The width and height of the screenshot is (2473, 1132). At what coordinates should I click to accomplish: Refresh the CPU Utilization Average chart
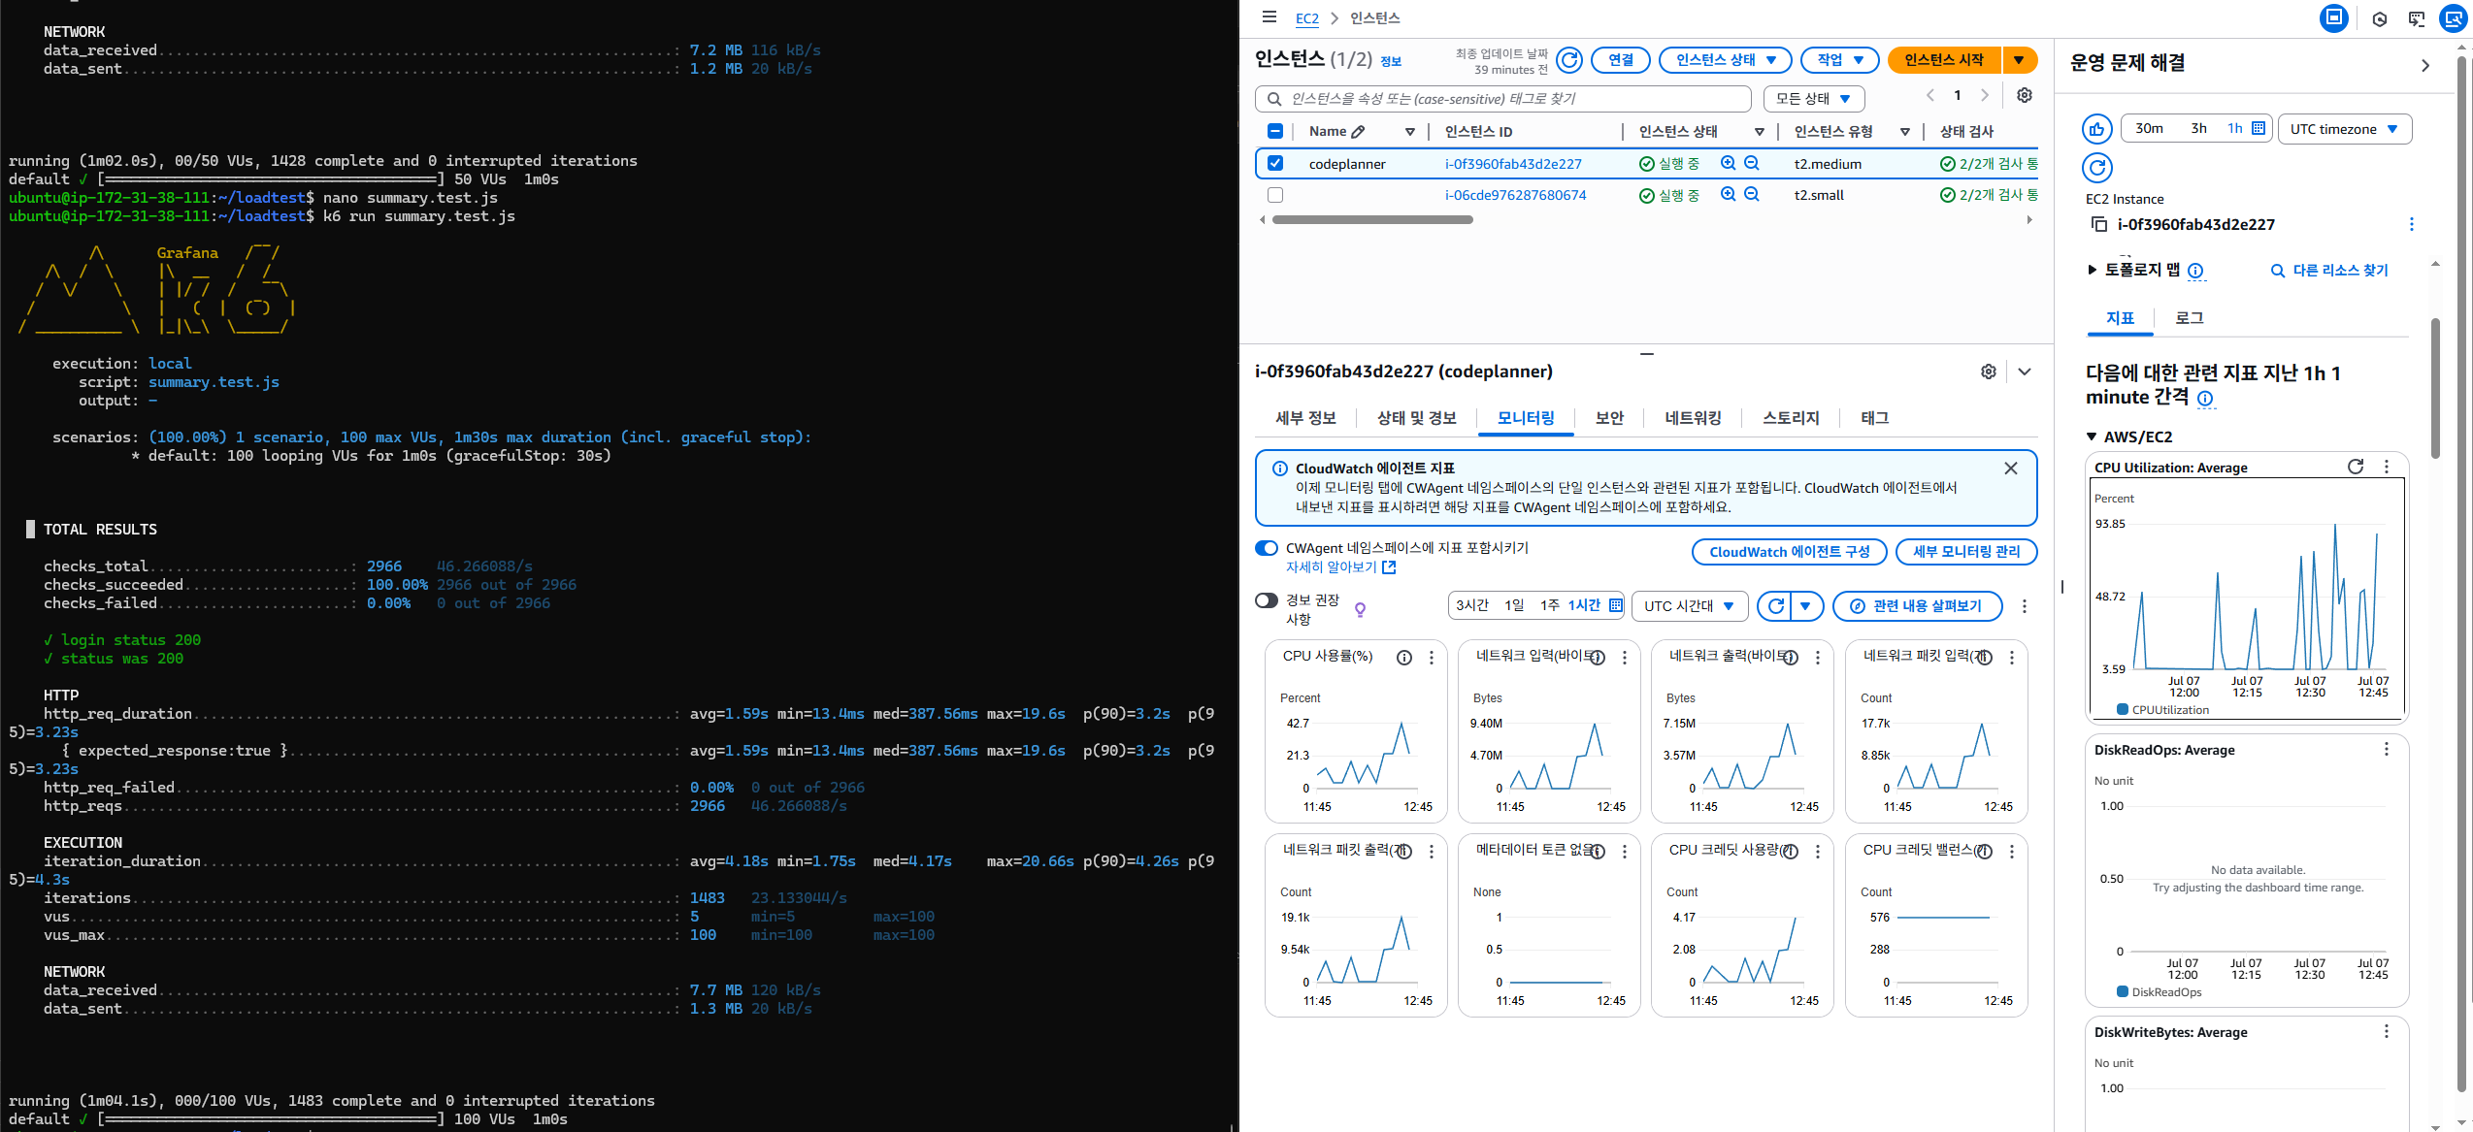point(2355,467)
